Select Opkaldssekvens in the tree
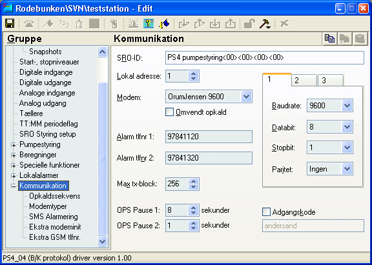372x265 pixels. click(55, 196)
